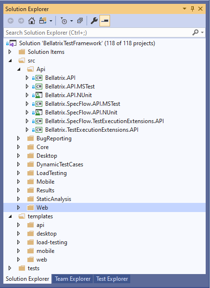Click the C# icon of Bellatrix.API
The height and width of the screenshot is (288, 210).
(x=39, y=78)
